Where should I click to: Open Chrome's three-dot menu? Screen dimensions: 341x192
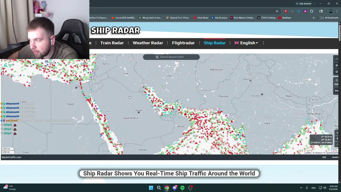click(337, 11)
